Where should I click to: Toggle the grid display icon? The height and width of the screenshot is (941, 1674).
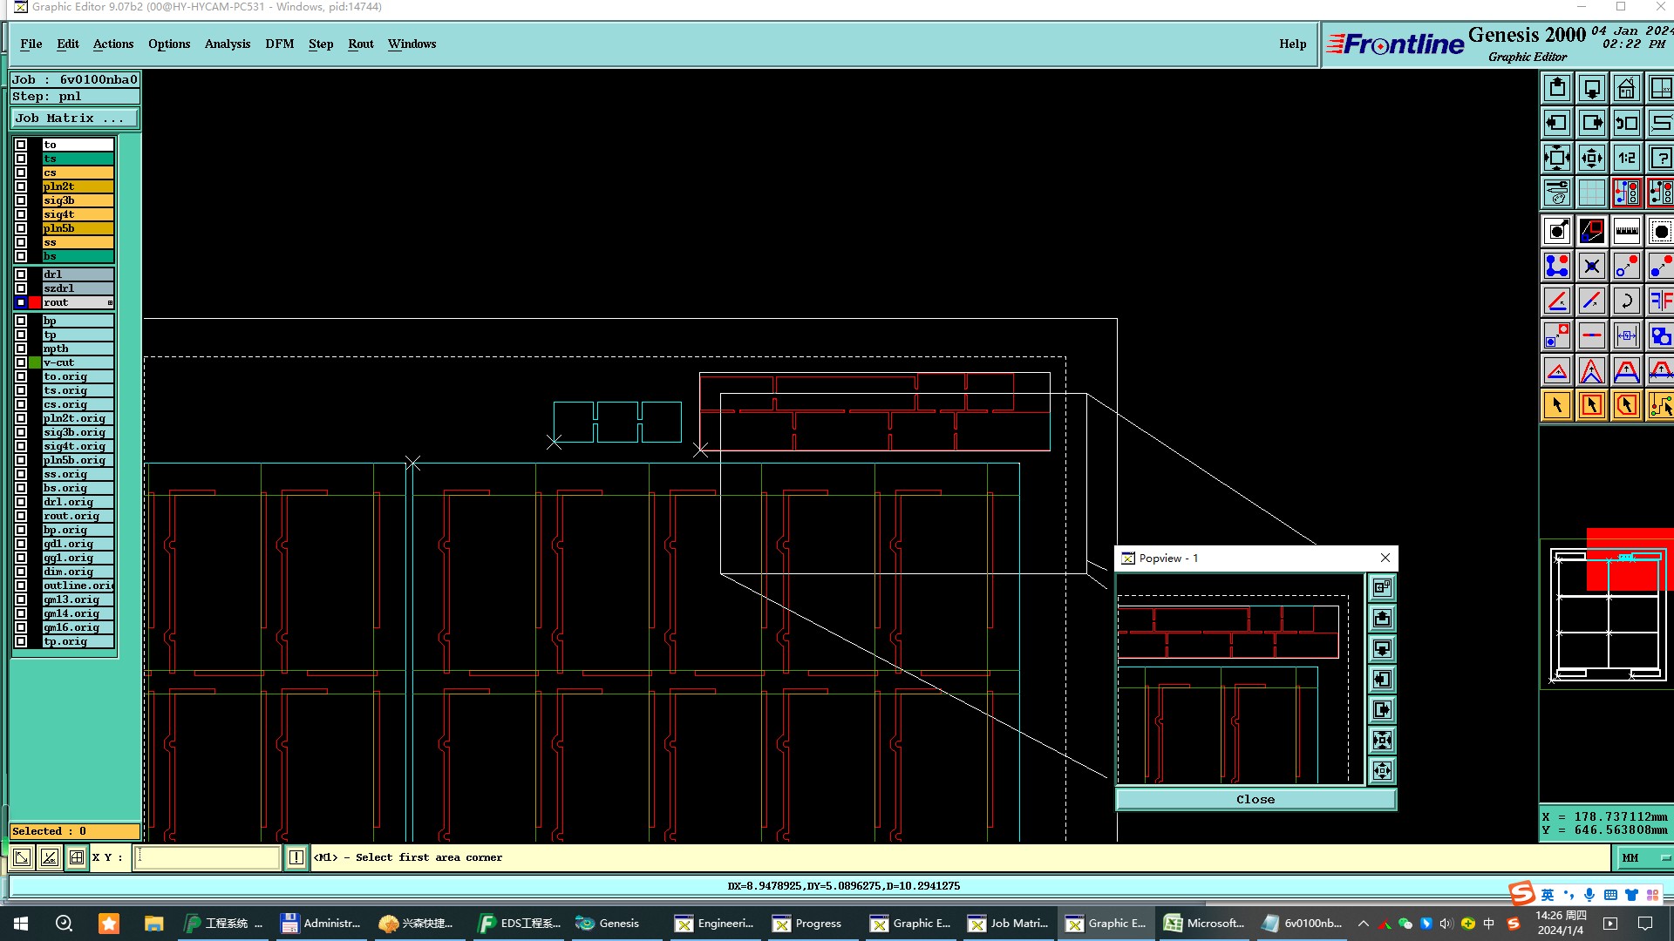[x=1591, y=193]
